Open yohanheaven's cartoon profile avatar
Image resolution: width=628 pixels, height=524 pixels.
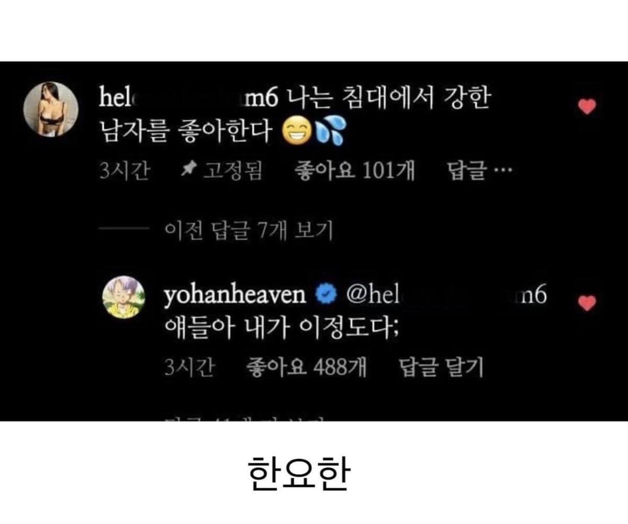click(x=123, y=297)
